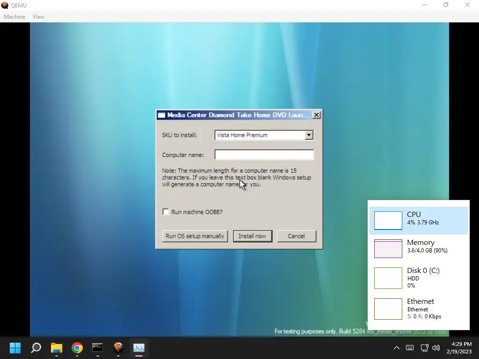Open File Explorer from taskbar
Screen dimensions: 479x359
pos(57,348)
